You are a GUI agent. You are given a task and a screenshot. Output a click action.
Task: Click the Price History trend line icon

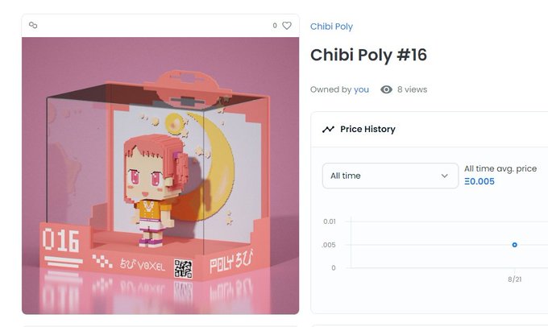pyautogui.click(x=328, y=129)
